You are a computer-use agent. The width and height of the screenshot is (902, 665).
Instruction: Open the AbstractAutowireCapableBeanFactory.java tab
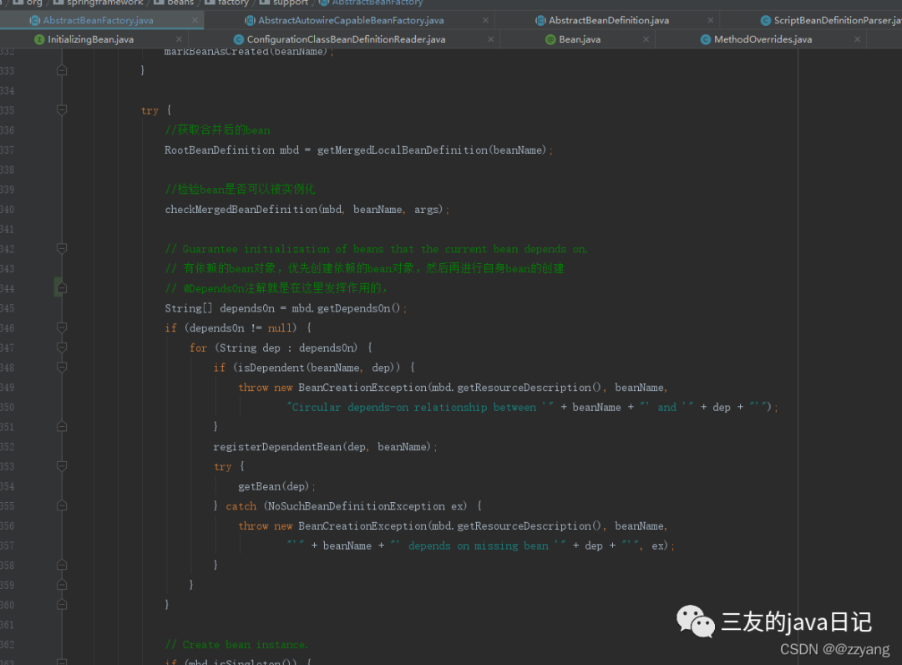[350, 20]
